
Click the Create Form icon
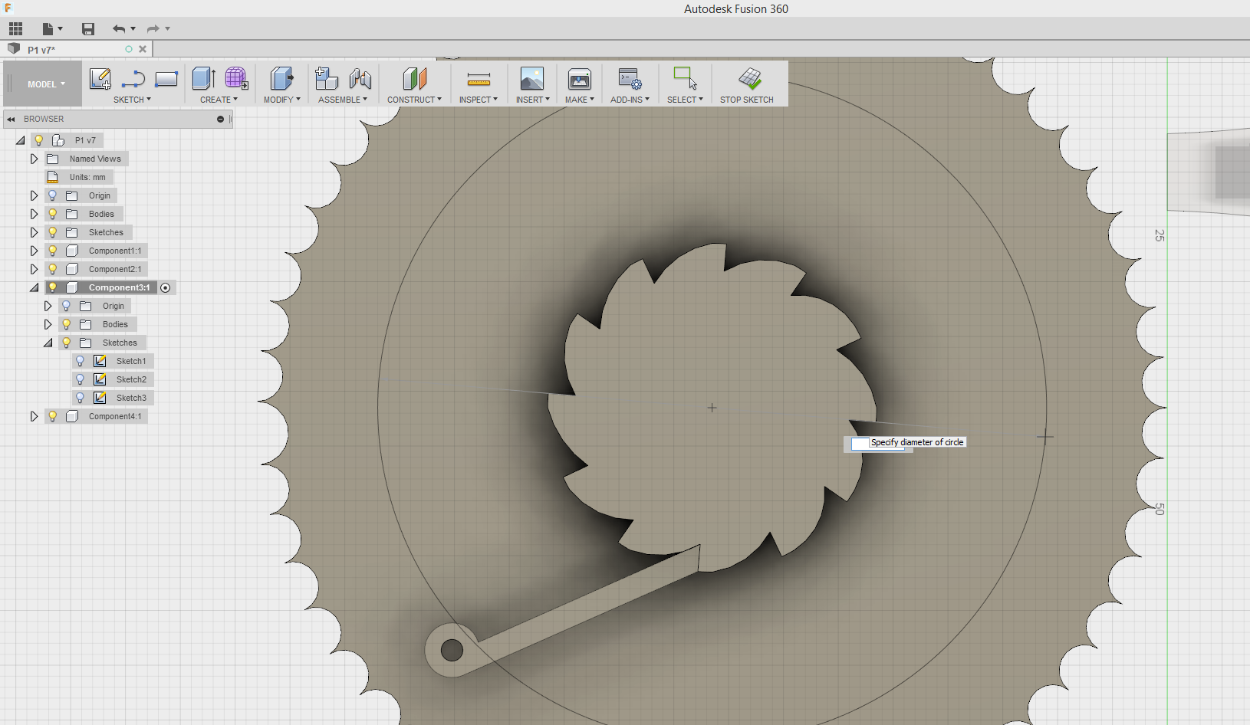coord(236,78)
